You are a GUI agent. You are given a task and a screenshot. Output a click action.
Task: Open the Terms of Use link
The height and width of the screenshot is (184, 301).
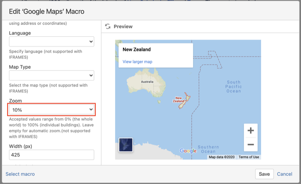click(x=249, y=157)
